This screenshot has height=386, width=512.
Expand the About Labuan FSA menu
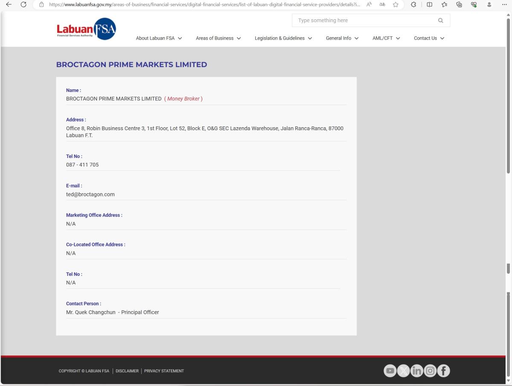coord(159,38)
